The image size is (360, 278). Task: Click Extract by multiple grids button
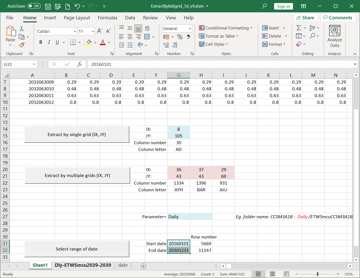click(x=77, y=176)
